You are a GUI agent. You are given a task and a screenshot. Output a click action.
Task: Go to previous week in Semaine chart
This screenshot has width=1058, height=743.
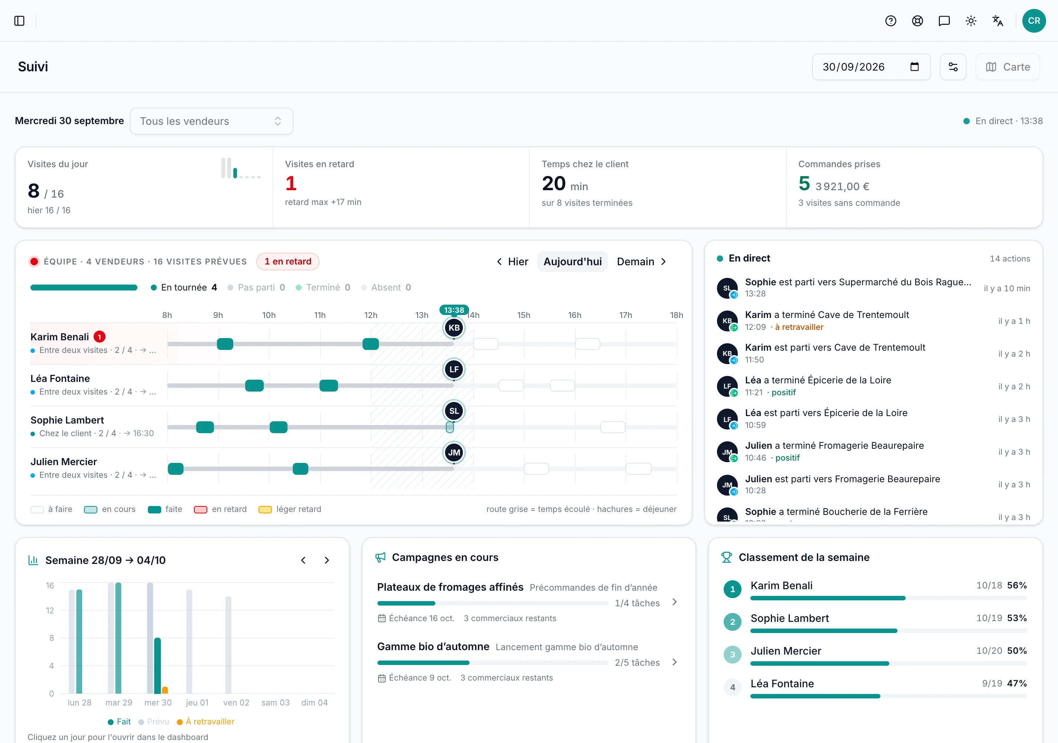(x=303, y=560)
